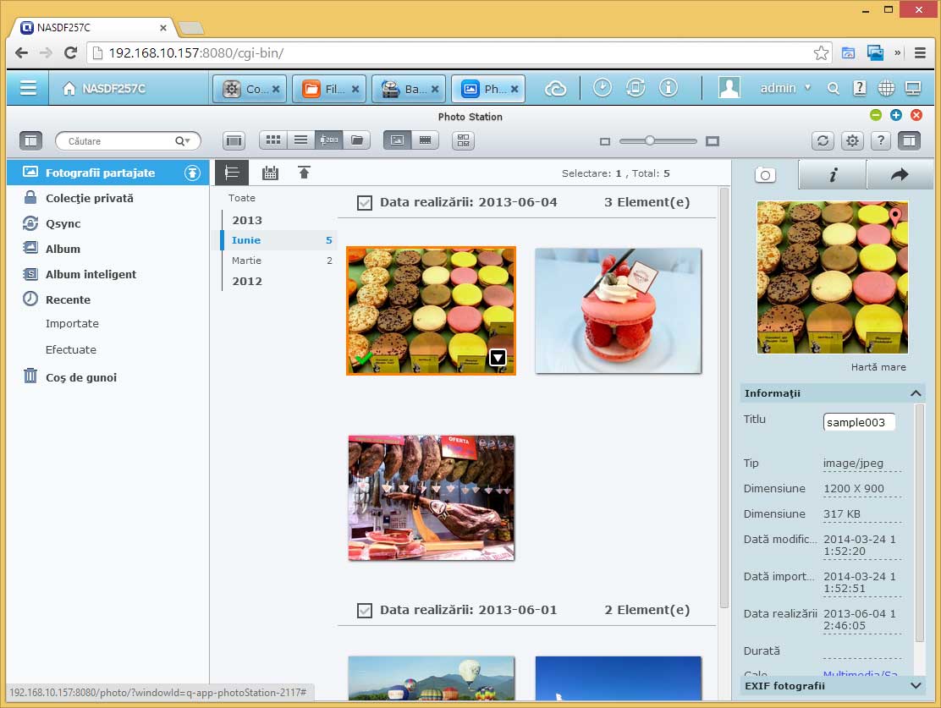
Task: Select Toate in the timeline
Action: tap(241, 198)
